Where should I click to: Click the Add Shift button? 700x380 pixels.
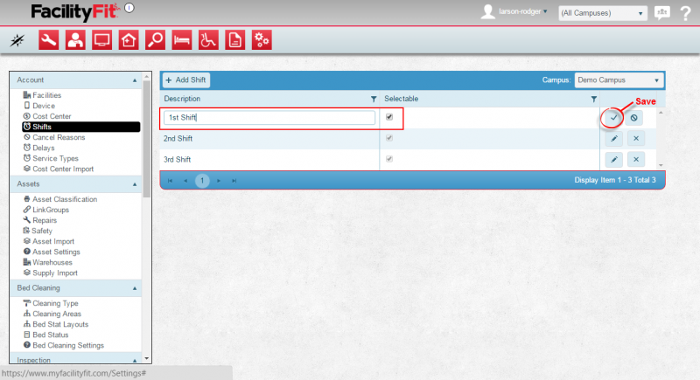click(185, 80)
